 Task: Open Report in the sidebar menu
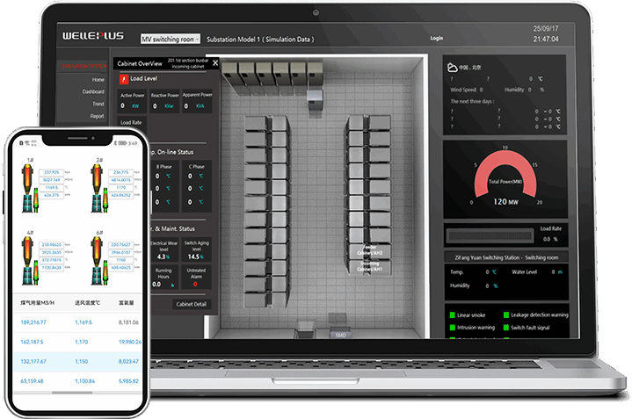pyautogui.click(x=97, y=116)
